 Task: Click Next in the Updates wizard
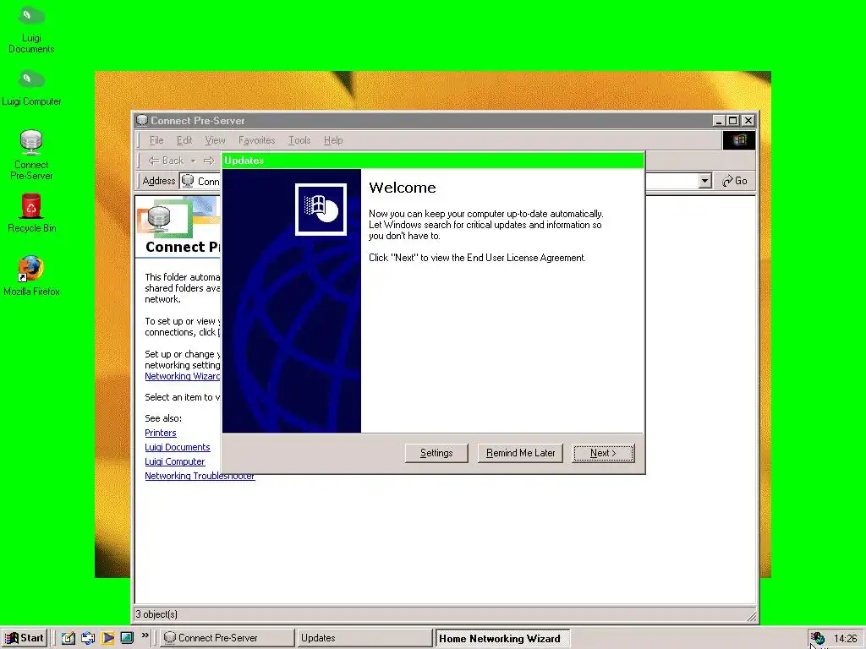[x=603, y=453]
